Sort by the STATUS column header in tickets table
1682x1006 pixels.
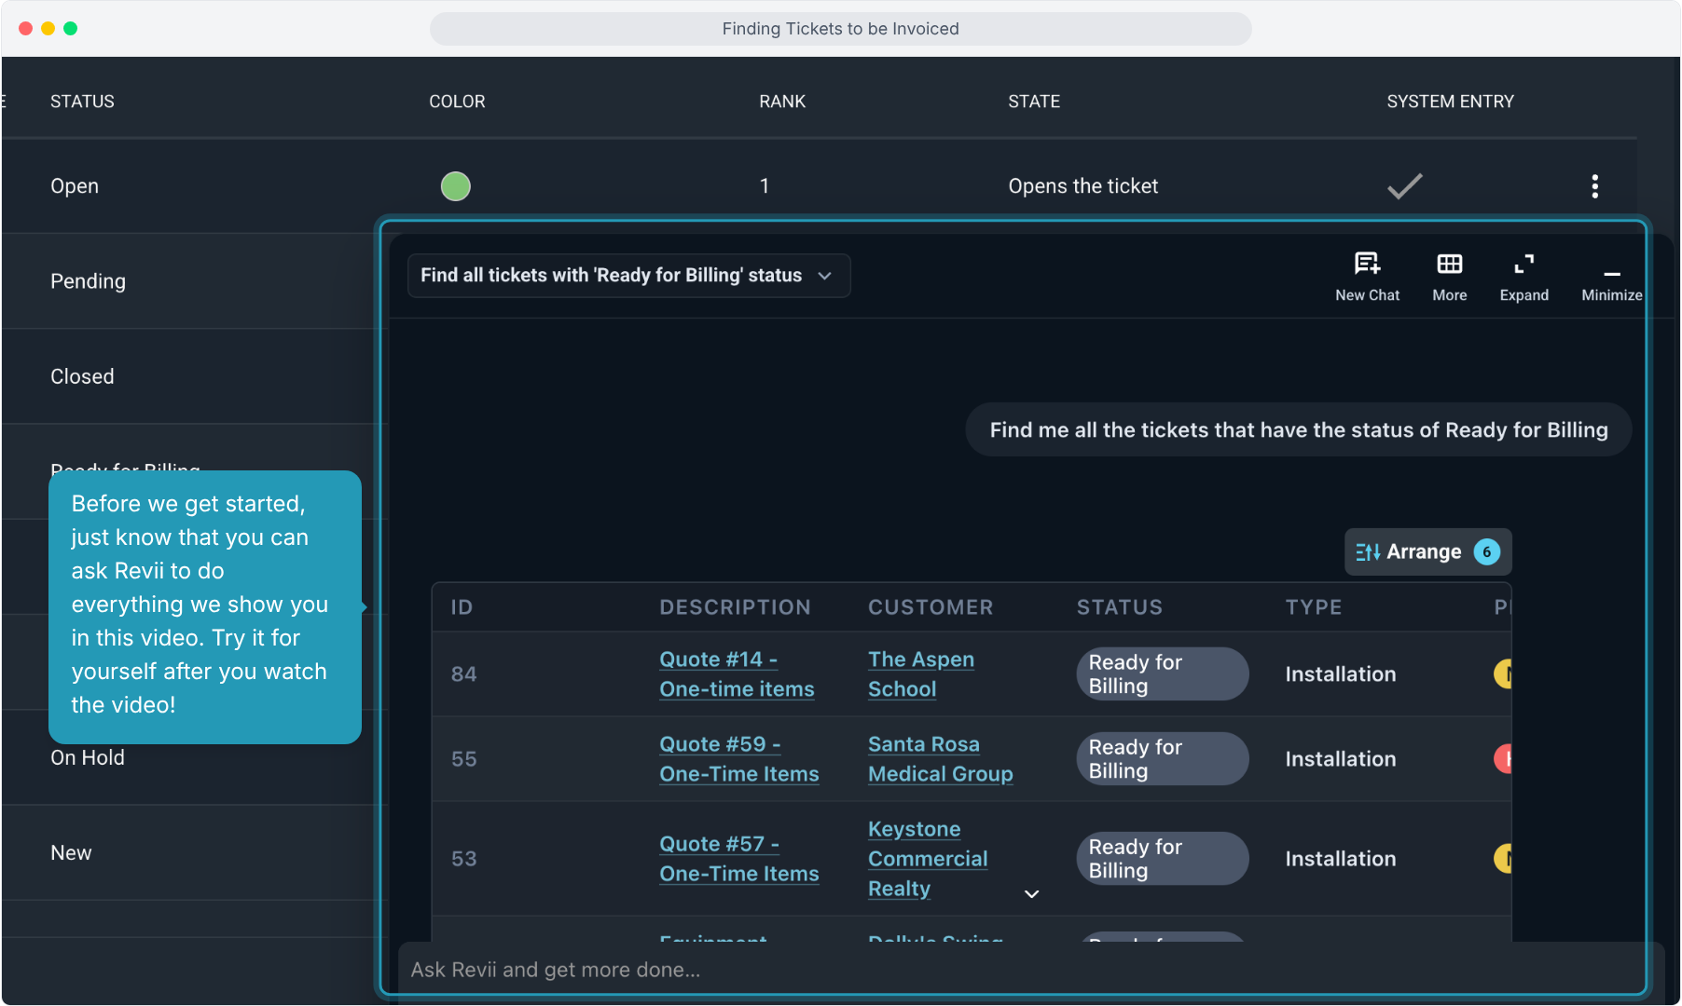click(x=1120, y=607)
